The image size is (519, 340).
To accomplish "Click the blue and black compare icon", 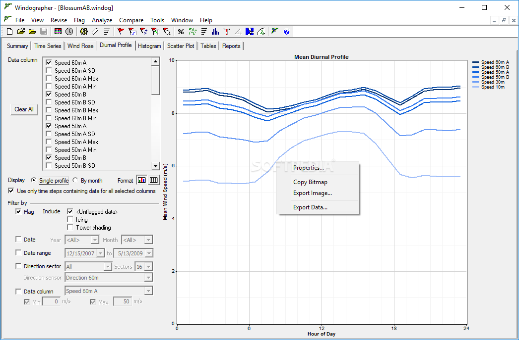I will point(250,32).
